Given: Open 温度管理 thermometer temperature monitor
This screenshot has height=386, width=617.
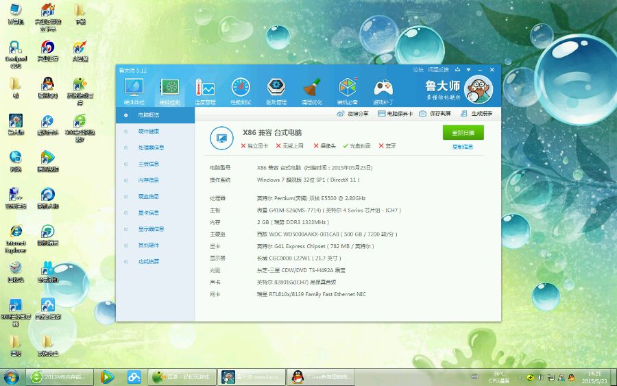Looking at the screenshot, I should [x=205, y=91].
